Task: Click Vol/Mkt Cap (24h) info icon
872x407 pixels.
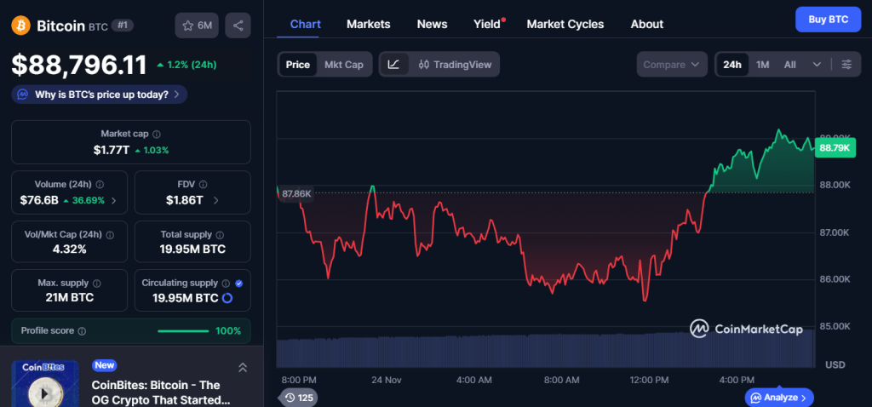Action: 110,235
